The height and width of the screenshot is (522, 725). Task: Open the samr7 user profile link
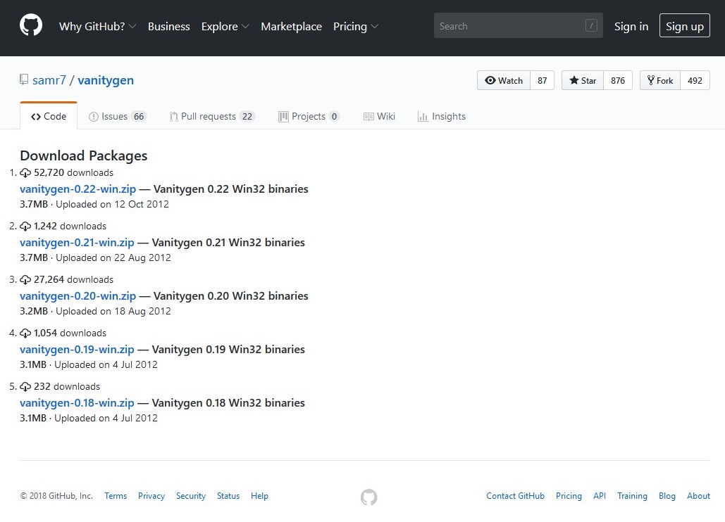[x=49, y=80]
